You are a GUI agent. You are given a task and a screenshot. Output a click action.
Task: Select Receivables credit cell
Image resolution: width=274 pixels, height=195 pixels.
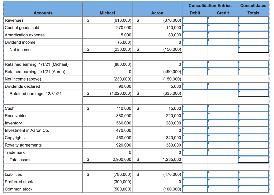[223, 116]
